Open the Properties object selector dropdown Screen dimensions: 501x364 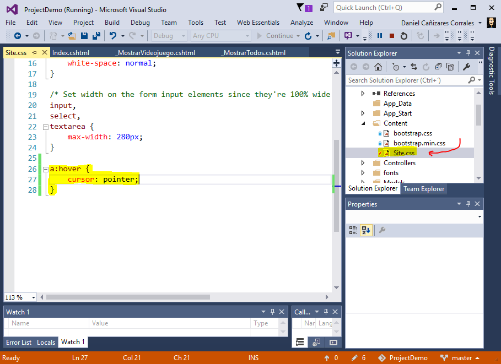[x=480, y=217]
